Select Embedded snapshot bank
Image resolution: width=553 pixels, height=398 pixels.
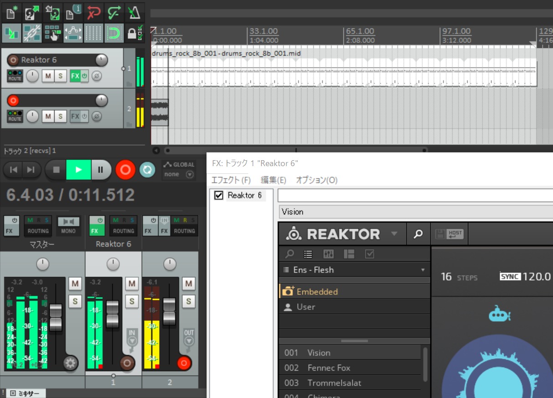coord(354,292)
